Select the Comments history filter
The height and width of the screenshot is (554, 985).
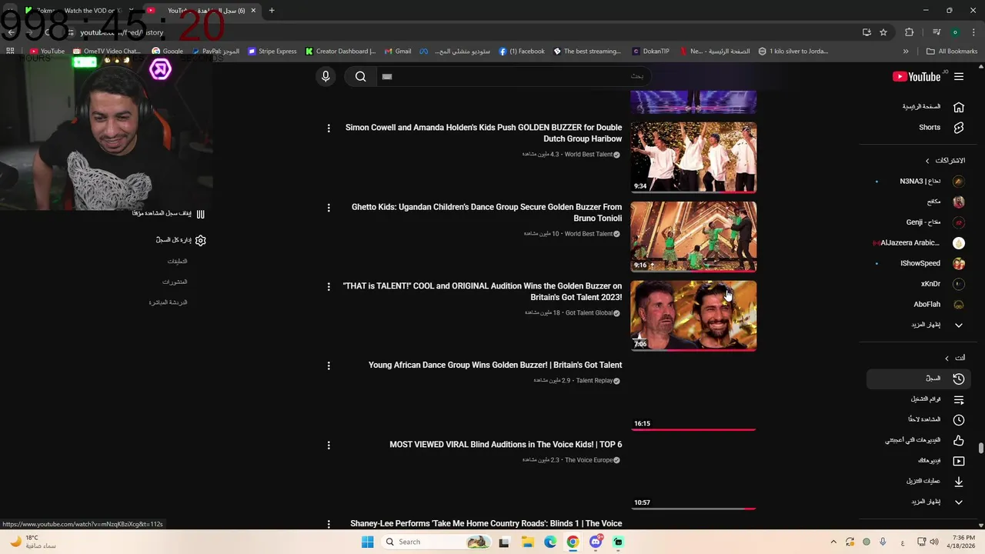(x=177, y=262)
